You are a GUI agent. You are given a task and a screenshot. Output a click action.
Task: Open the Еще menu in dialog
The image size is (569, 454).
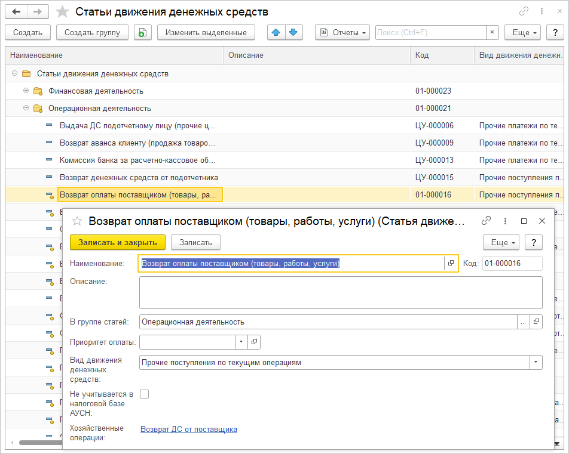click(x=501, y=242)
